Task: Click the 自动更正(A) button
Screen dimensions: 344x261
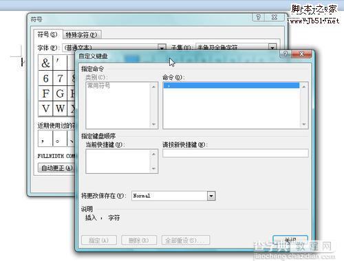Action: pos(56,168)
